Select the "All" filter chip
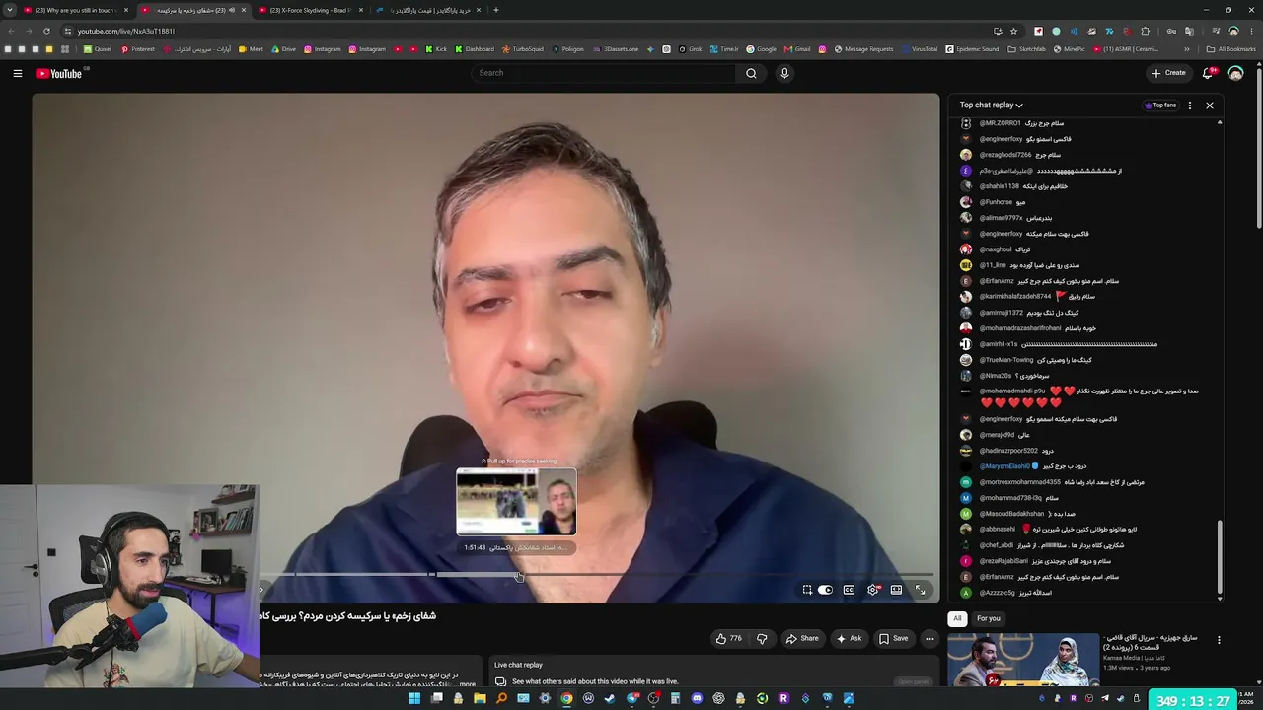Viewport: 1263px width, 710px height. click(x=957, y=618)
